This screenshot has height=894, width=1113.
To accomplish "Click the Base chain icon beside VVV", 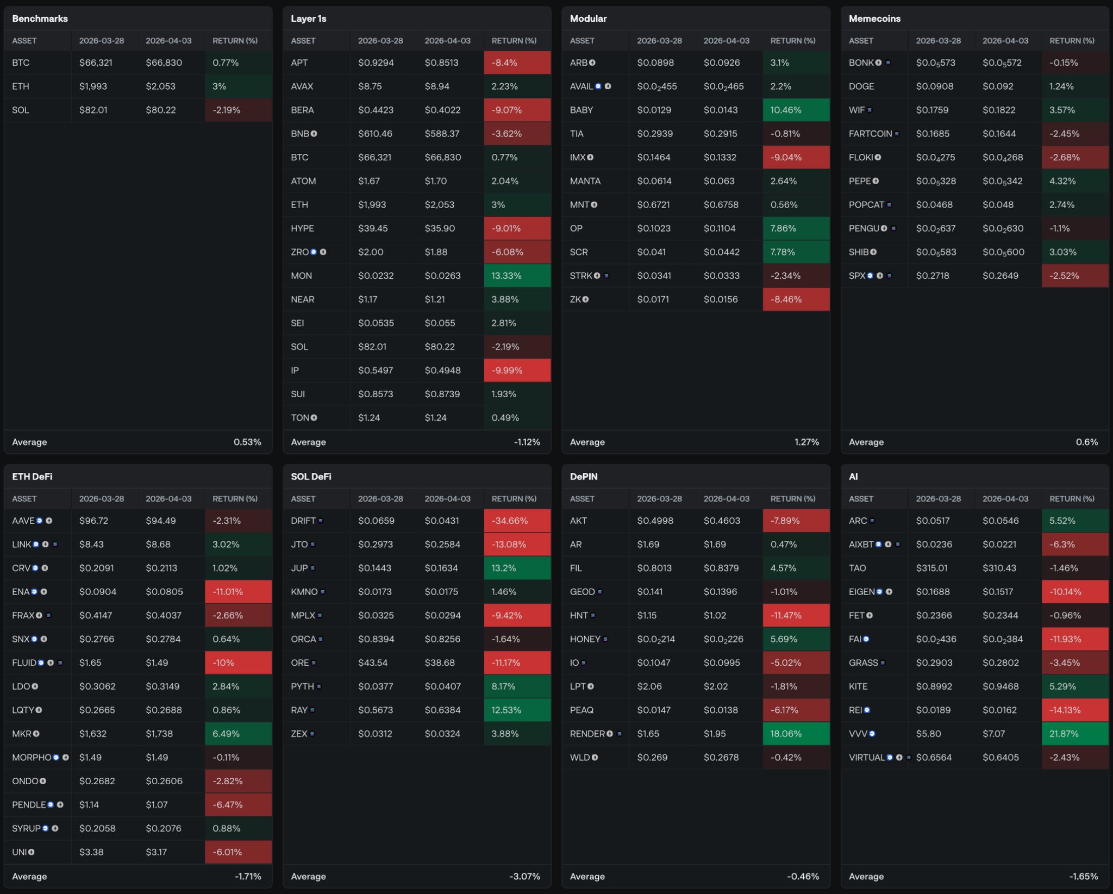I will click(872, 734).
